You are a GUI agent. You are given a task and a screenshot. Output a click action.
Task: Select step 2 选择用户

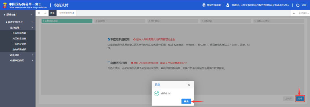pyautogui.click(x=120, y=21)
